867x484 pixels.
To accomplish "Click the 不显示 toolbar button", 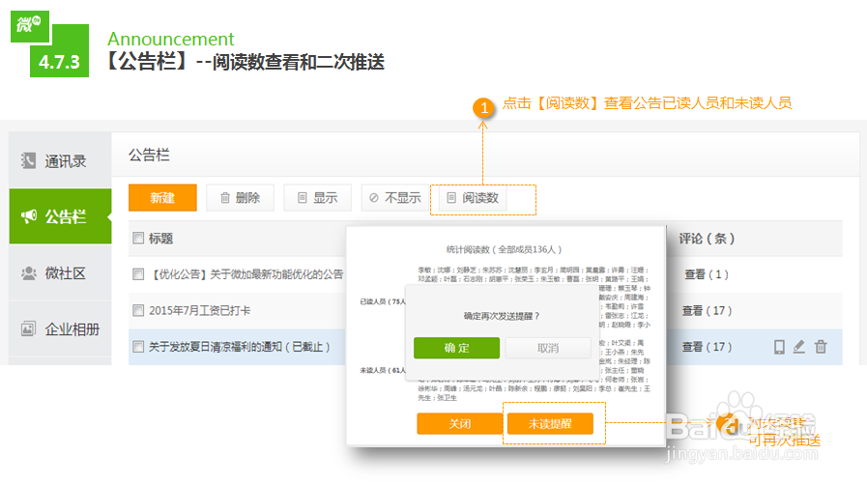I will 394,198.
